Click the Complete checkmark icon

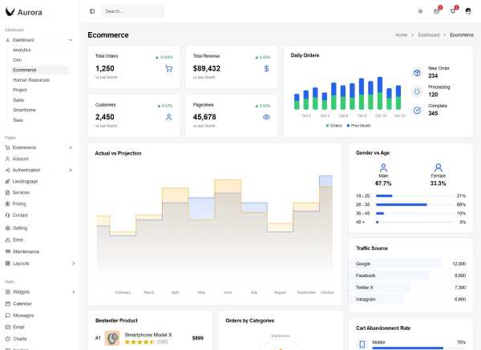[x=417, y=111]
